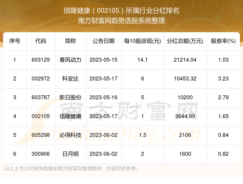Screen dimensions: 243x184
Task: Click date 2023-06-02 in 日月明 row
Action: pyautogui.click(x=104, y=154)
